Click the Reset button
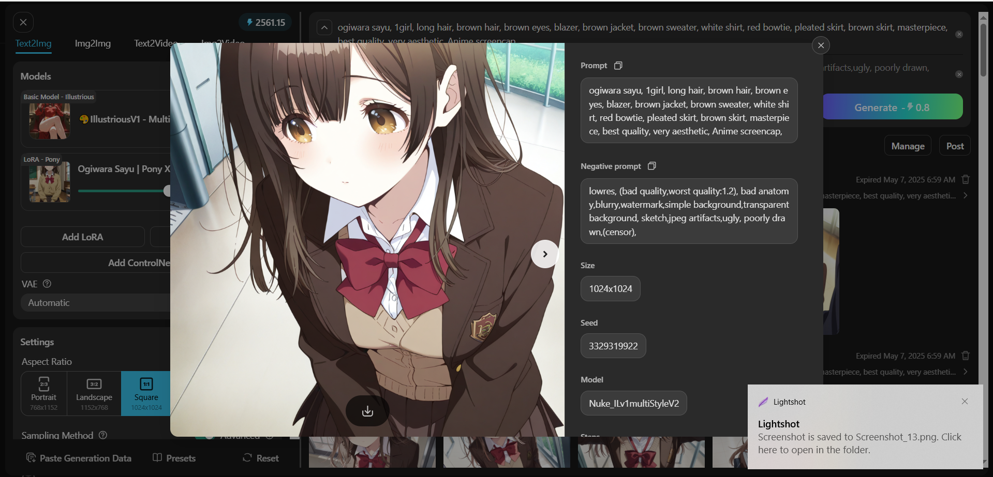 261,458
